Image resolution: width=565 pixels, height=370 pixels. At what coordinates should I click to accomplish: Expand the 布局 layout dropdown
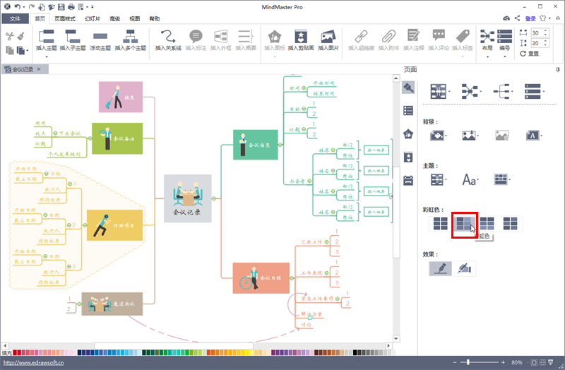click(x=487, y=56)
